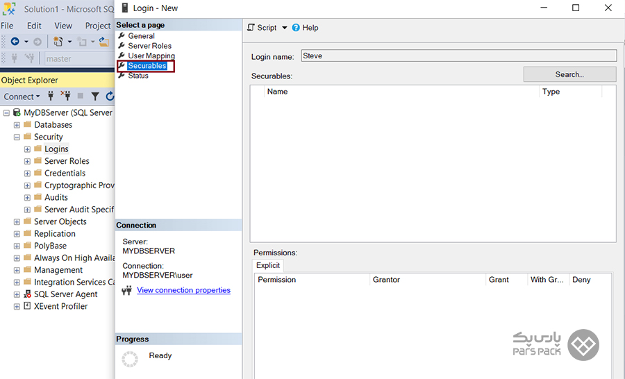
Task: Click the Disconnect icon with red X
Action: 65,96
